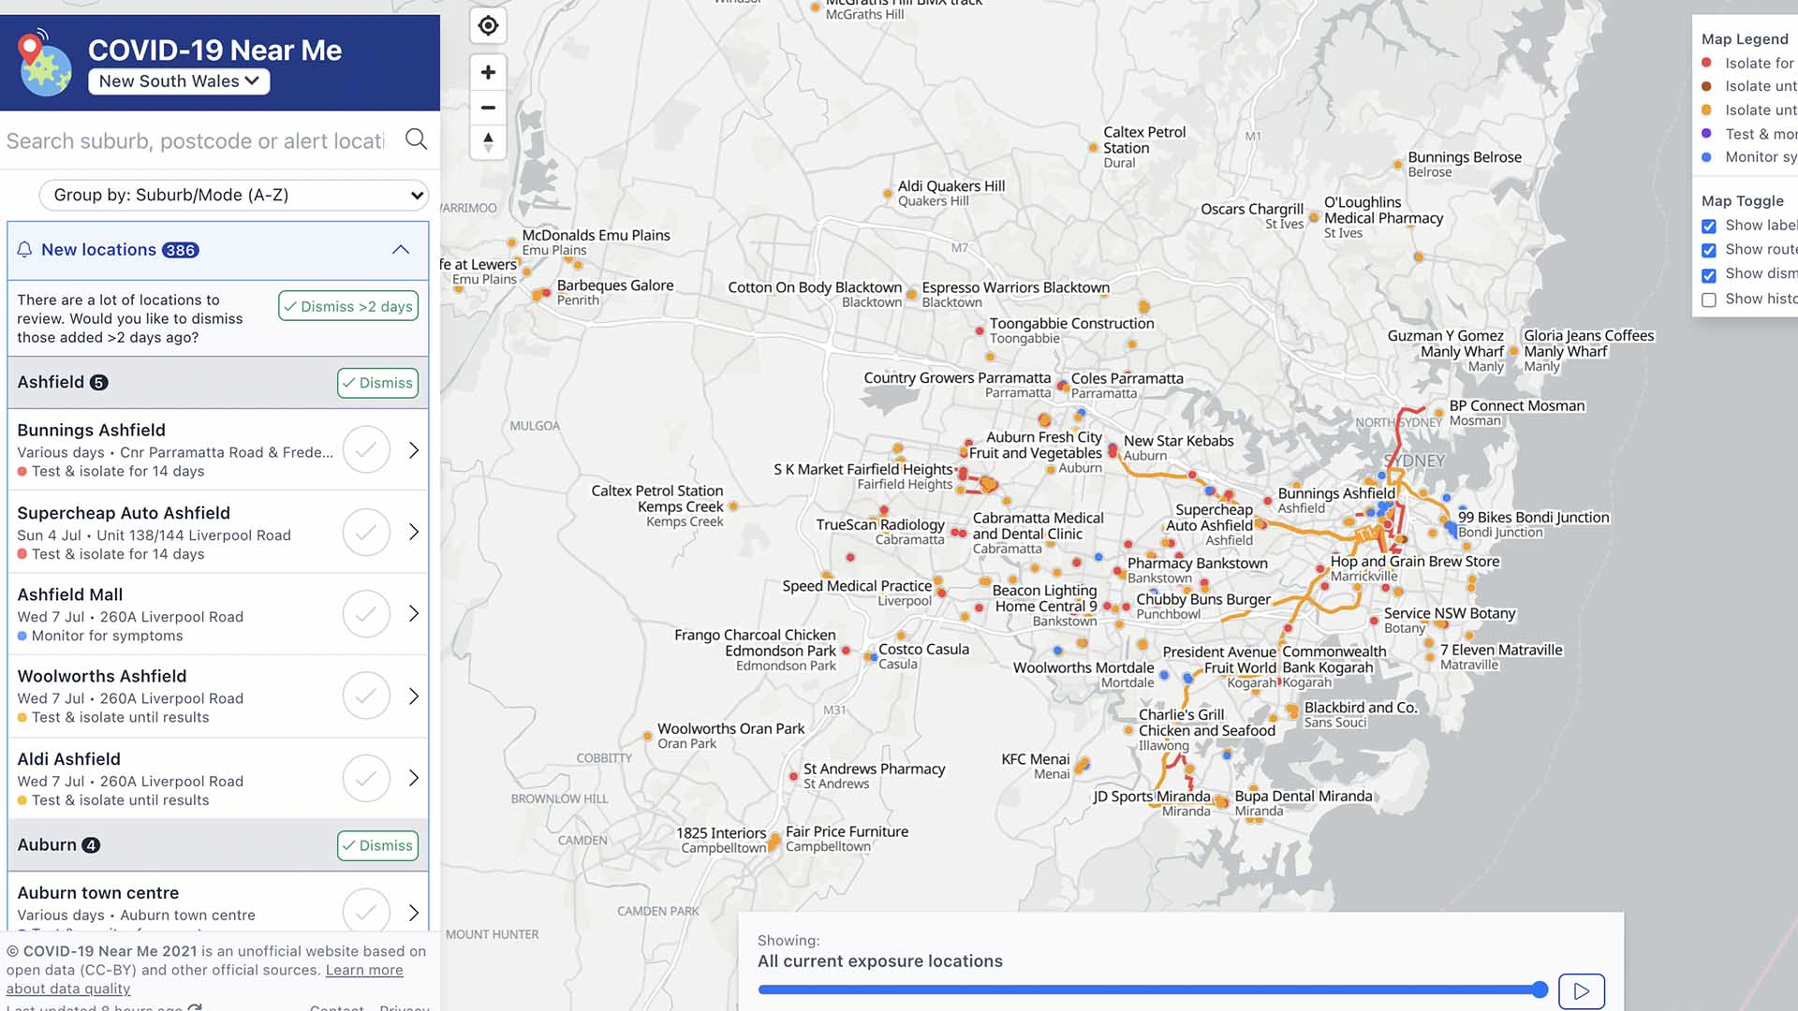
Task: Enable the Show historical checkbox
Action: coord(1709,300)
